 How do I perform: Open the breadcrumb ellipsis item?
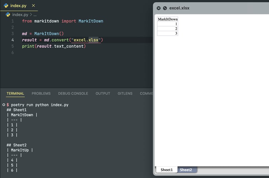35,15
